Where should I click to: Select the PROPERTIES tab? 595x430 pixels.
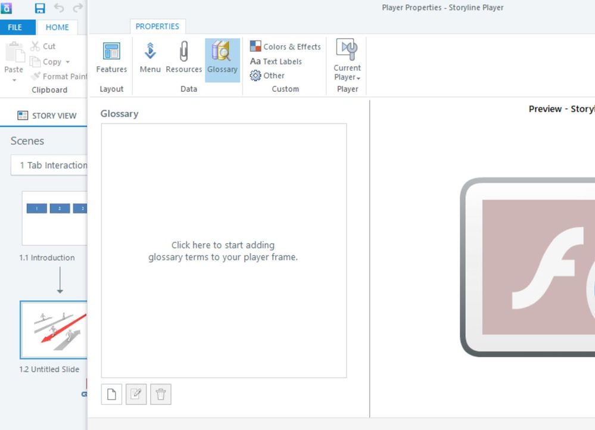pyautogui.click(x=157, y=27)
